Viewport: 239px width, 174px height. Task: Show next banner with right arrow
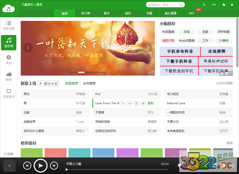coord(147,48)
